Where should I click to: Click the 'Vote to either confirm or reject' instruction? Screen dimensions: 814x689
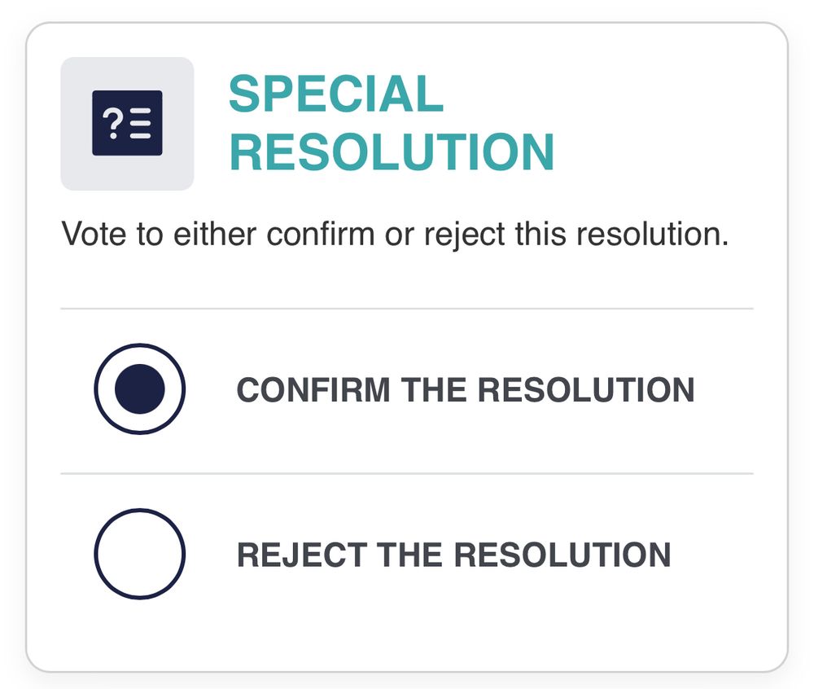click(x=395, y=235)
